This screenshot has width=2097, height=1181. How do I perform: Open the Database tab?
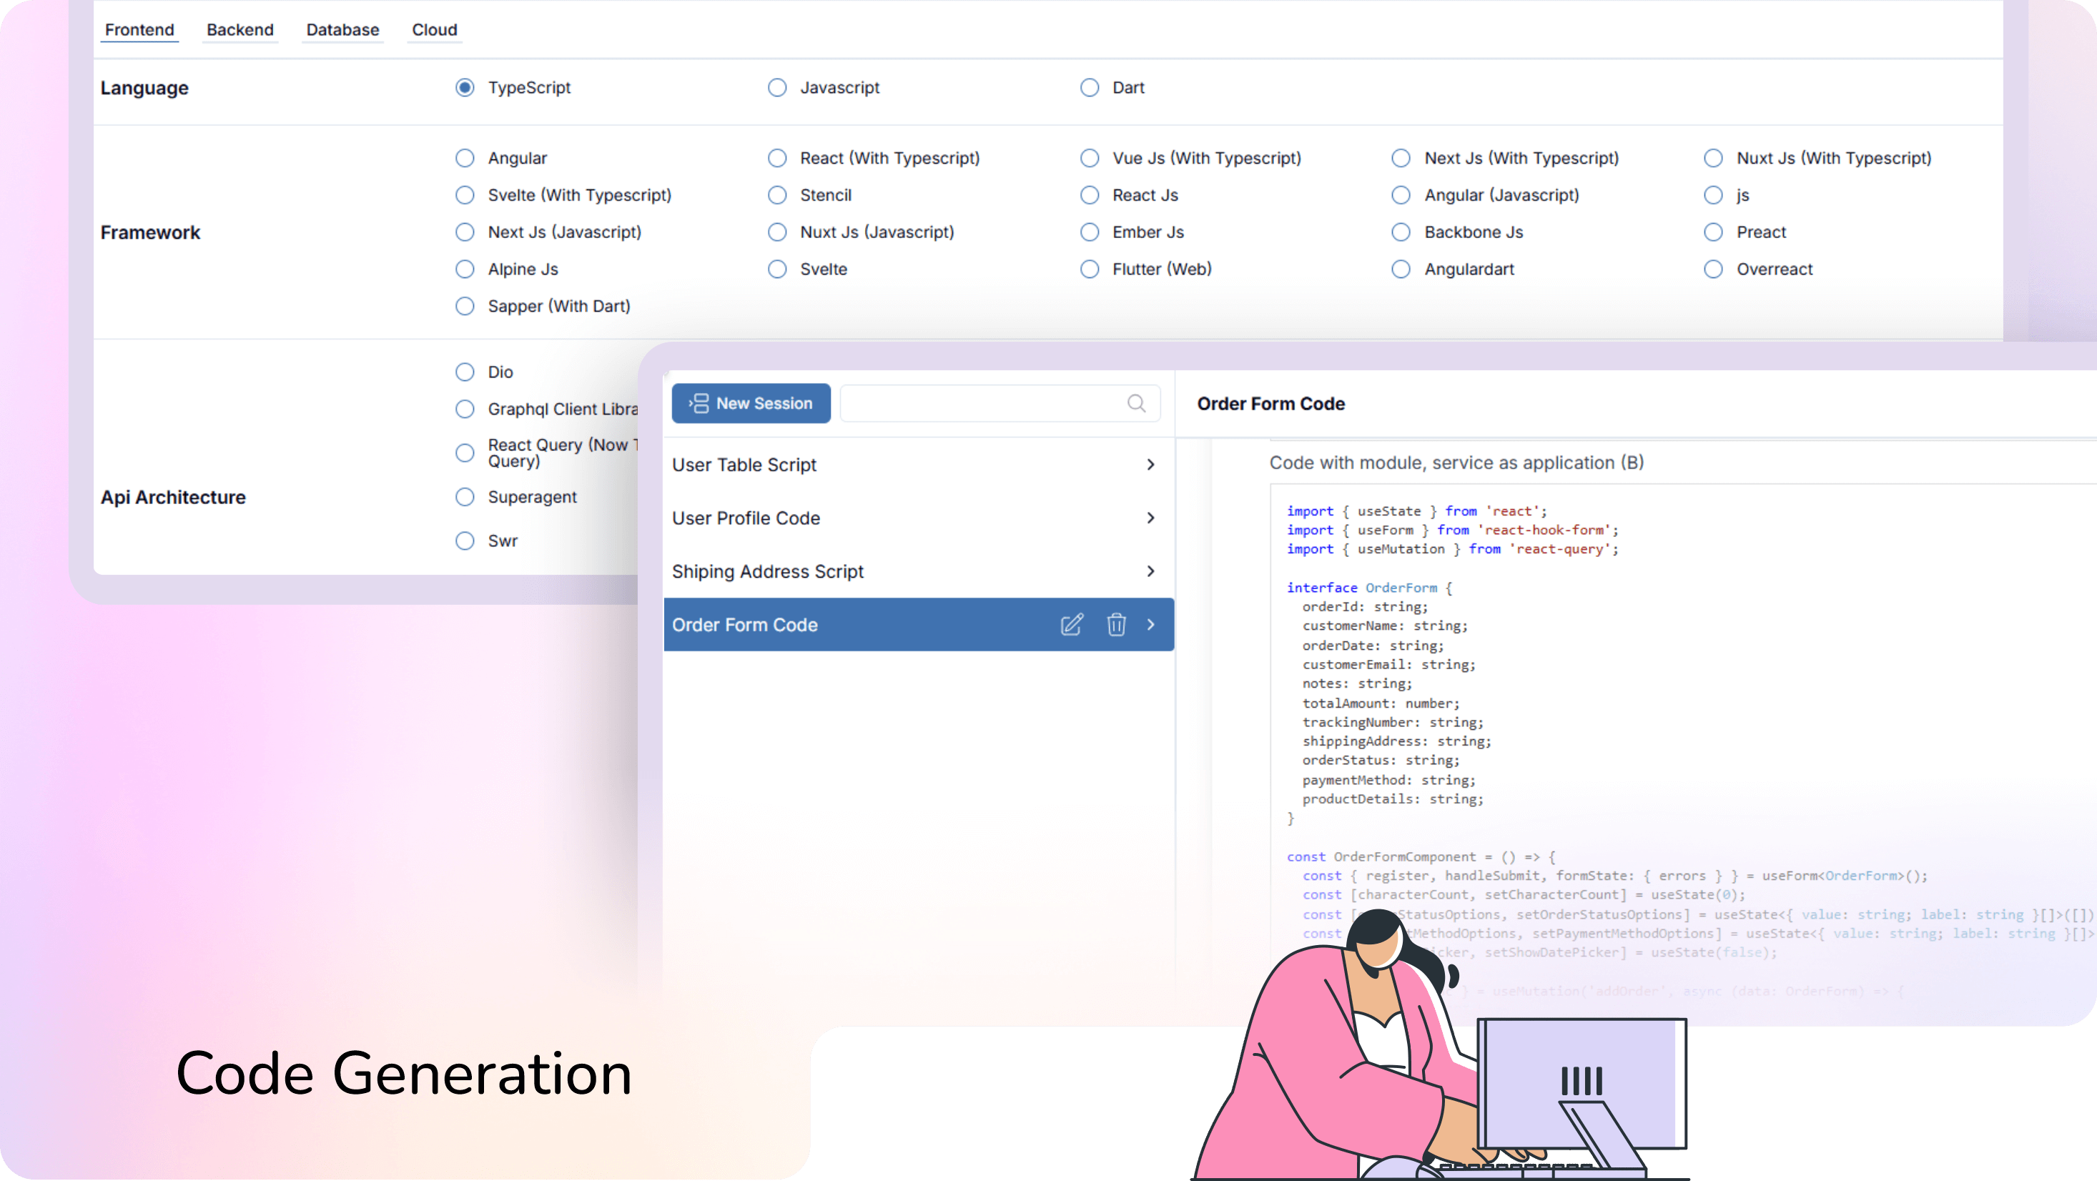342,30
